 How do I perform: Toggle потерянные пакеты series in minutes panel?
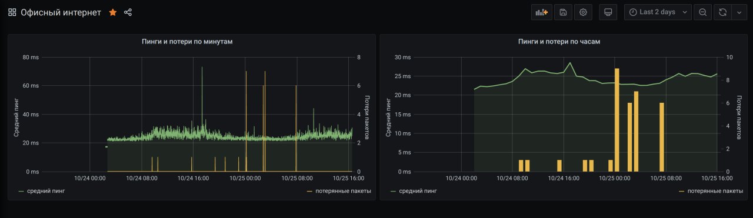[x=344, y=191]
